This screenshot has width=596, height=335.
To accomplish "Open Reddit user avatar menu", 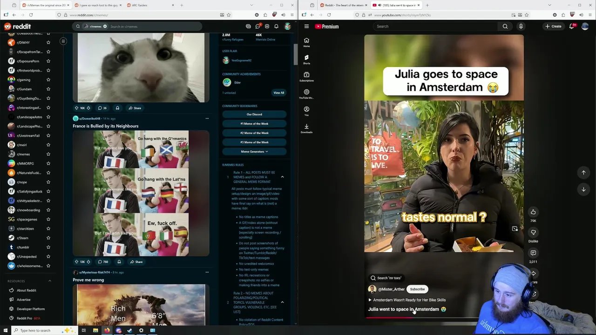I will click(x=287, y=27).
